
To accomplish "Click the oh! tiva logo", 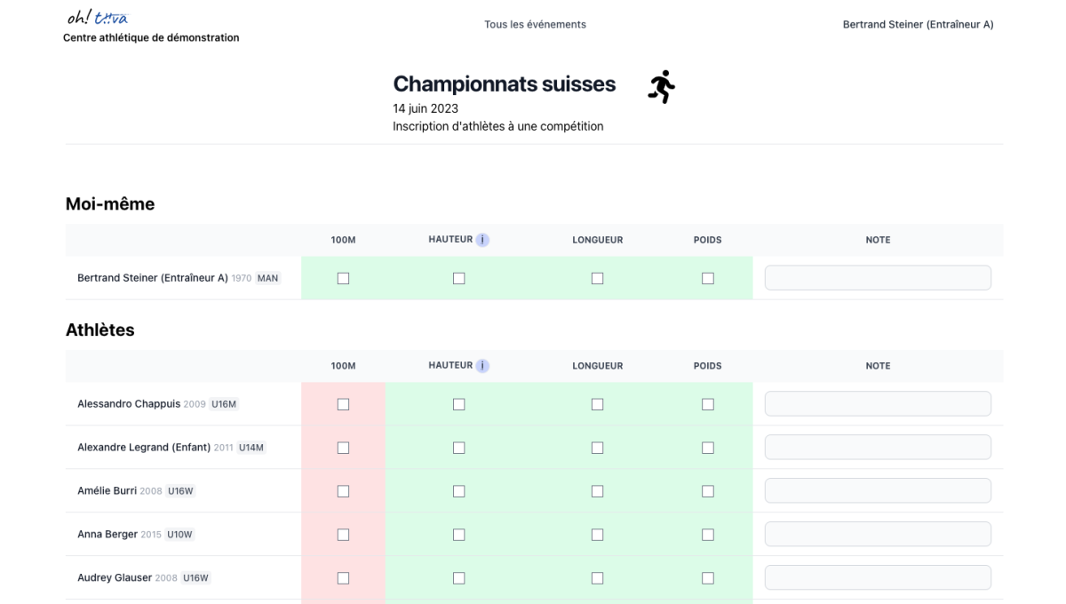I will pos(98,18).
